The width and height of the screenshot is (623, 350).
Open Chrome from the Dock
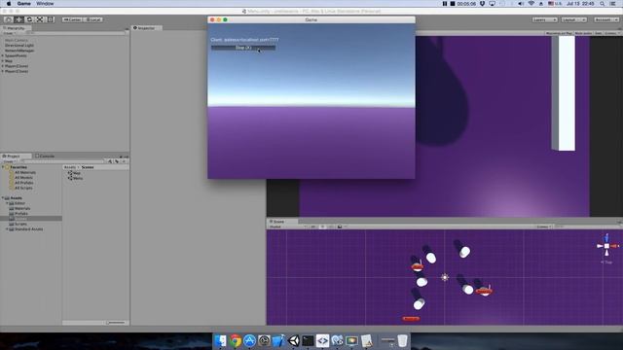(x=235, y=341)
